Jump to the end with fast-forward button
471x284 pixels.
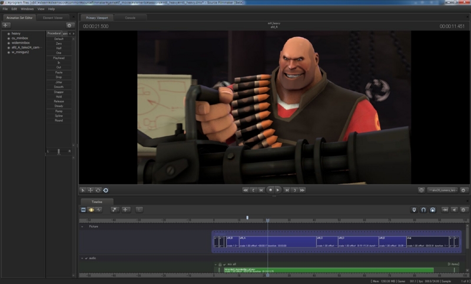click(x=302, y=190)
